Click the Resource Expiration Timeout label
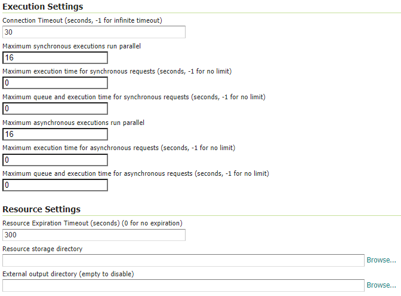Image resolution: width=401 pixels, height=296 pixels. point(92,223)
